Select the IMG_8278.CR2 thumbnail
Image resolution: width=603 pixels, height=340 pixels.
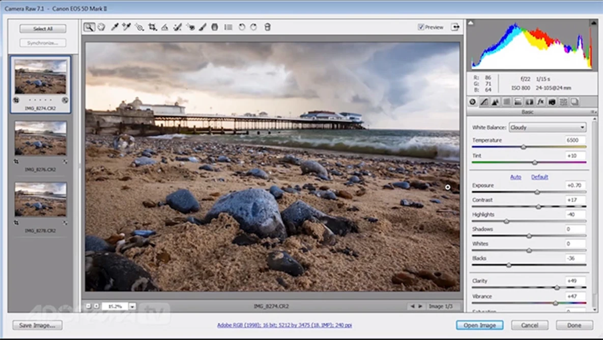point(40,199)
